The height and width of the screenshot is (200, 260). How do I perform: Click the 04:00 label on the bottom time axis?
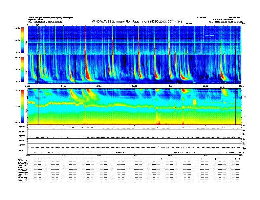(x=63, y=156)
